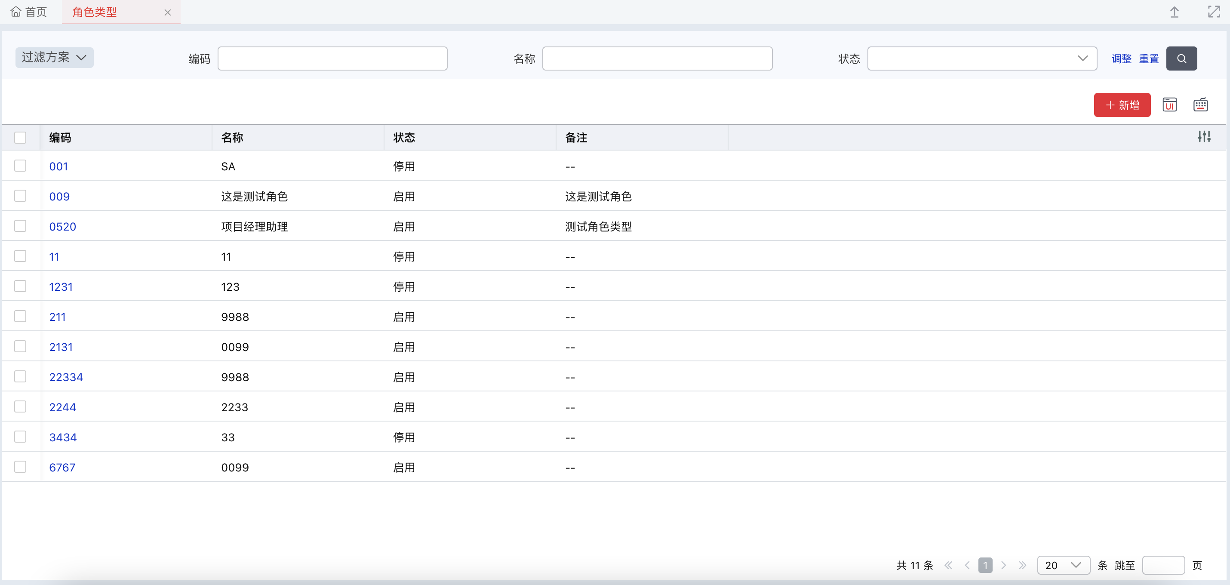
Task: Click the name cell SA
Action: click(228, 166)
